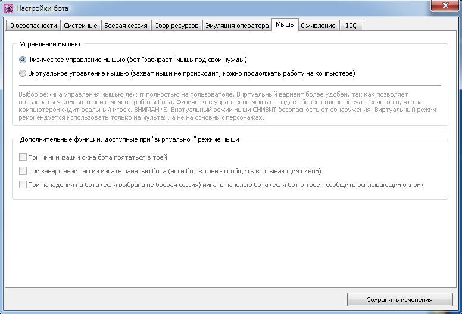Click the gray explanation text about режима управления
The width and height of the screenshot is (462, 314).
[x=227, y=106]
